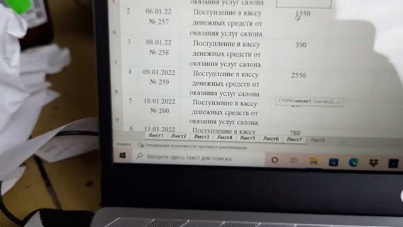Viewport: 403px width, 227px height.
Task: Open Dropbox from the taskbar
Action: pos(373,163)
